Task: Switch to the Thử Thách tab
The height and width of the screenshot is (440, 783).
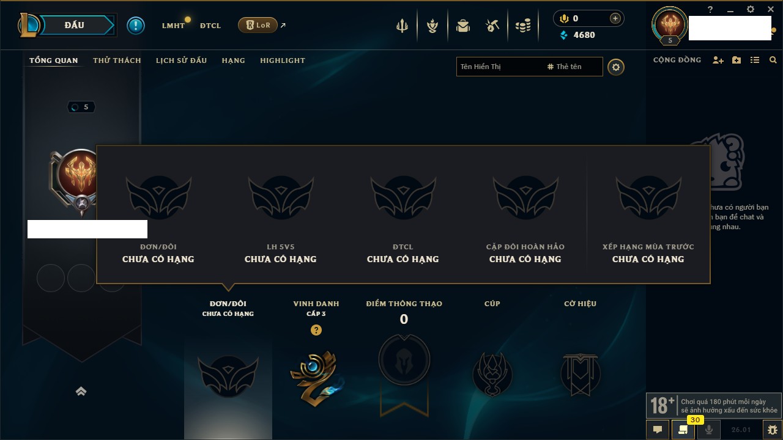Action: (x=117, y=61)
